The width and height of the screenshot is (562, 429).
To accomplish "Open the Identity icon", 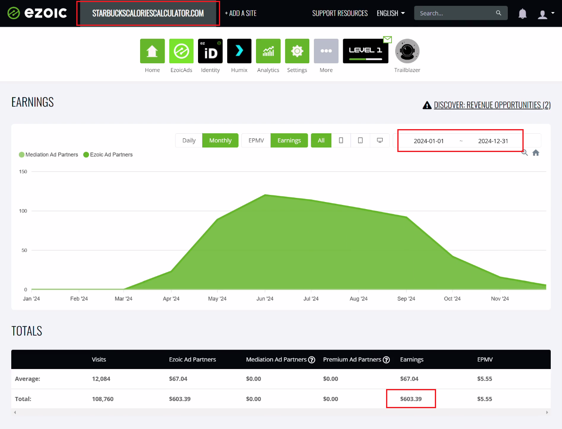I will [x=210, y=51].
